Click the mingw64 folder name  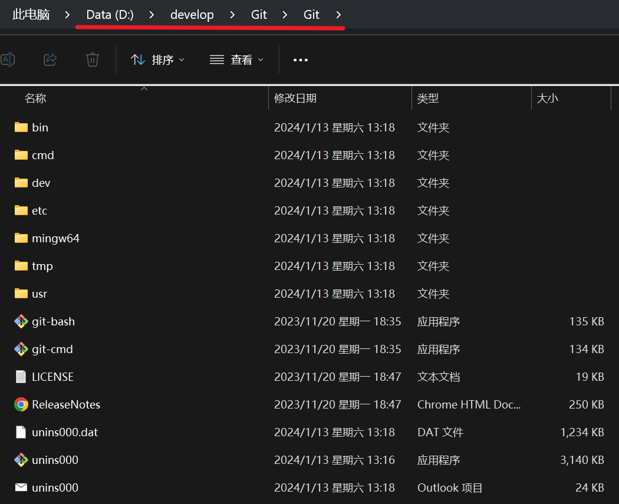click(55, 238)
